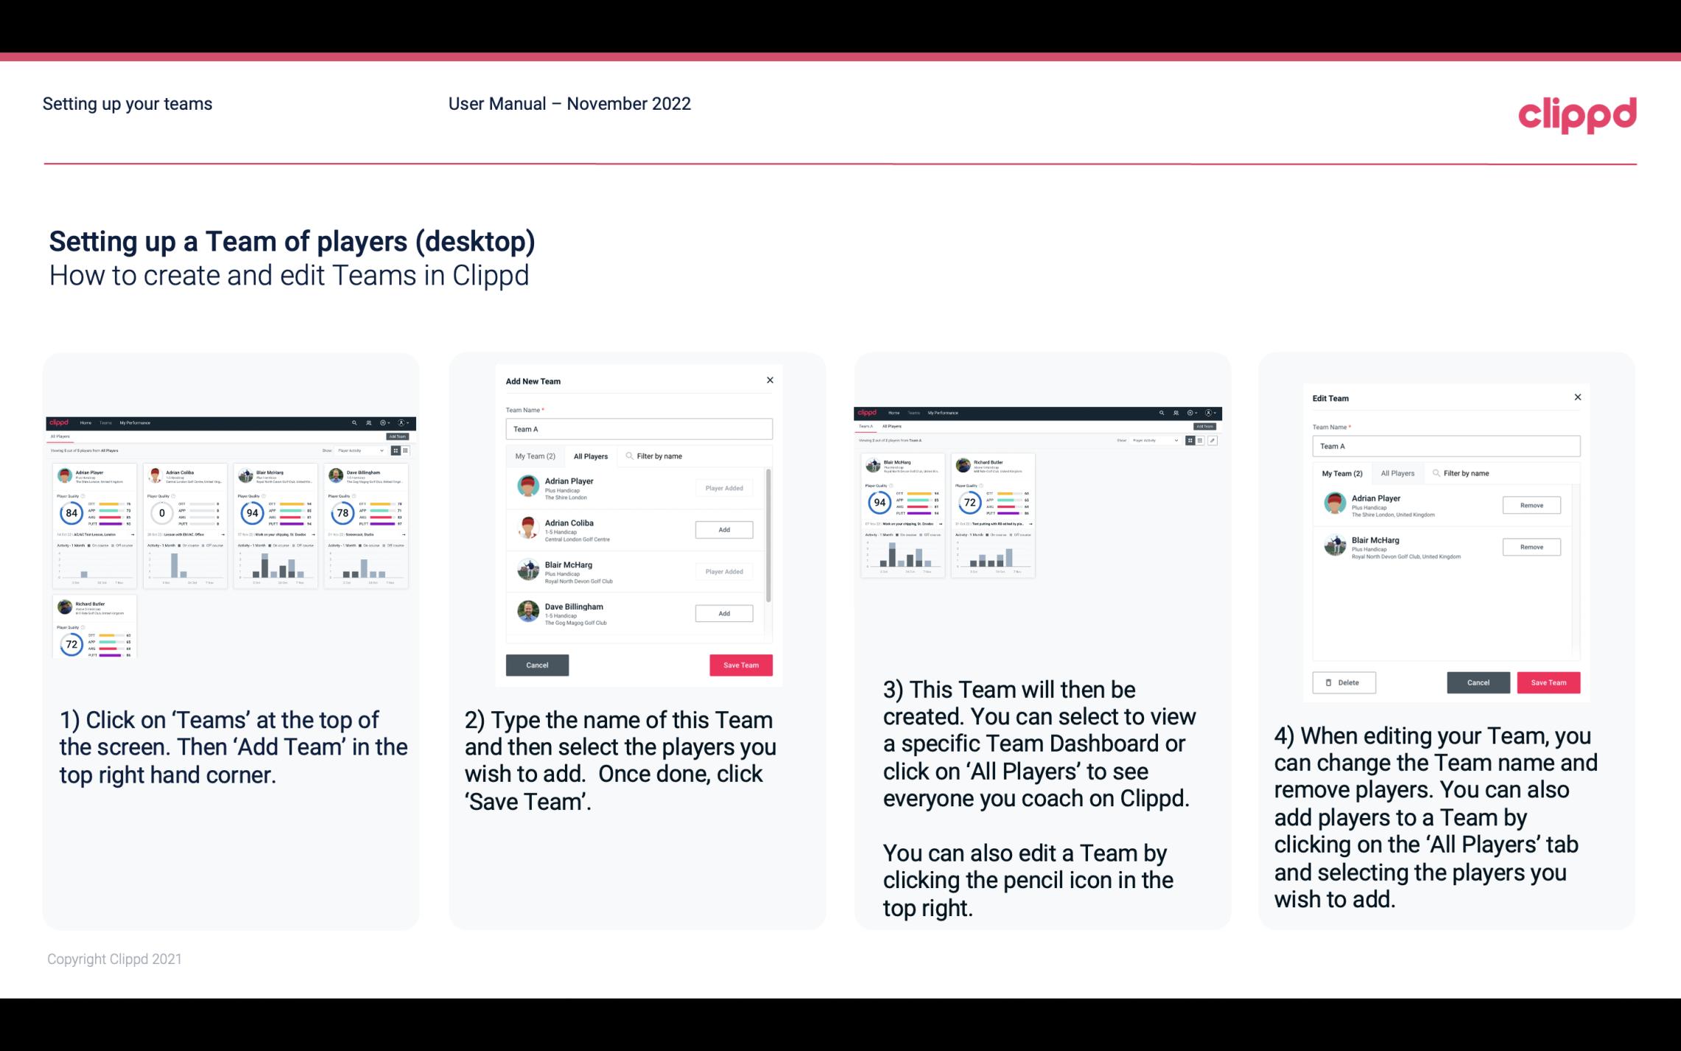Click the close X on Edit Team dialog

pos(1577,398)
